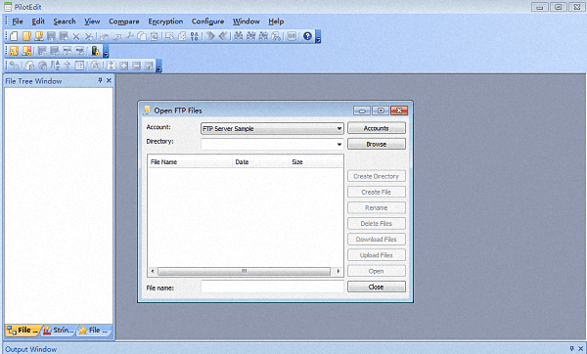Click the A-Z sort icon
The height and width of the screenshot is (354, 587).
point(55,66)
